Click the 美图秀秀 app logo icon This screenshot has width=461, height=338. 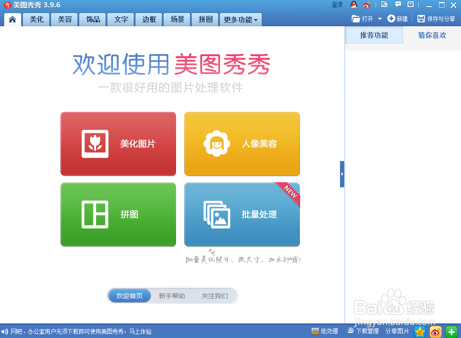point(8,5)
